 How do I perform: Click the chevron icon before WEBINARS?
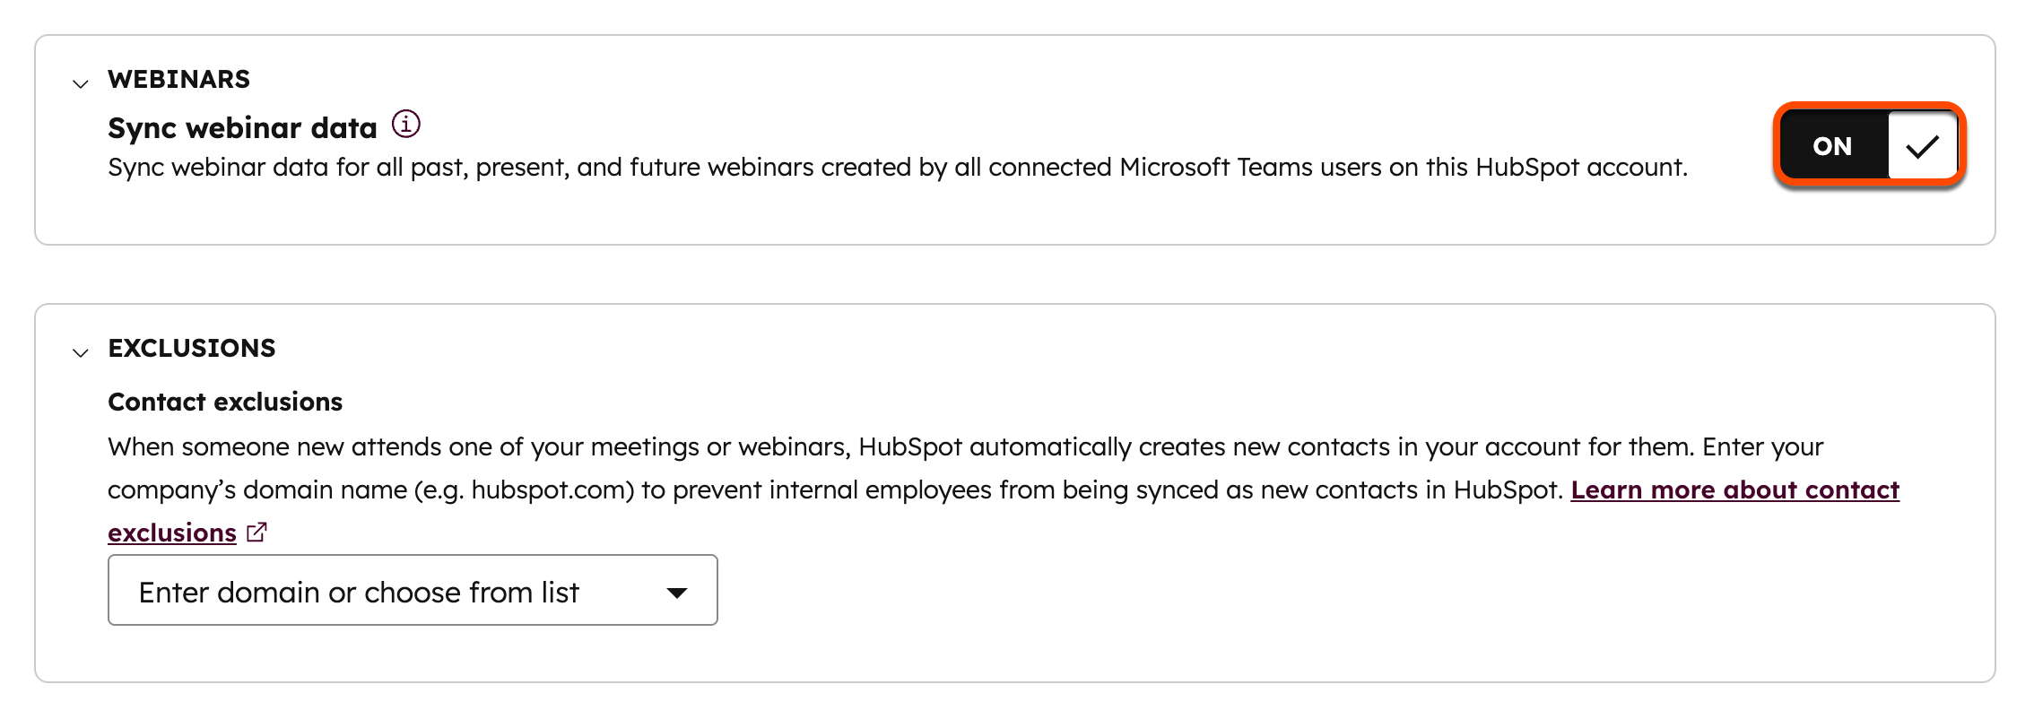tap(80, 81)
